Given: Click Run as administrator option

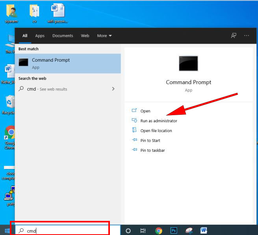Looking at the screenshot, I should pyautogui.click(x=158, y=121).
